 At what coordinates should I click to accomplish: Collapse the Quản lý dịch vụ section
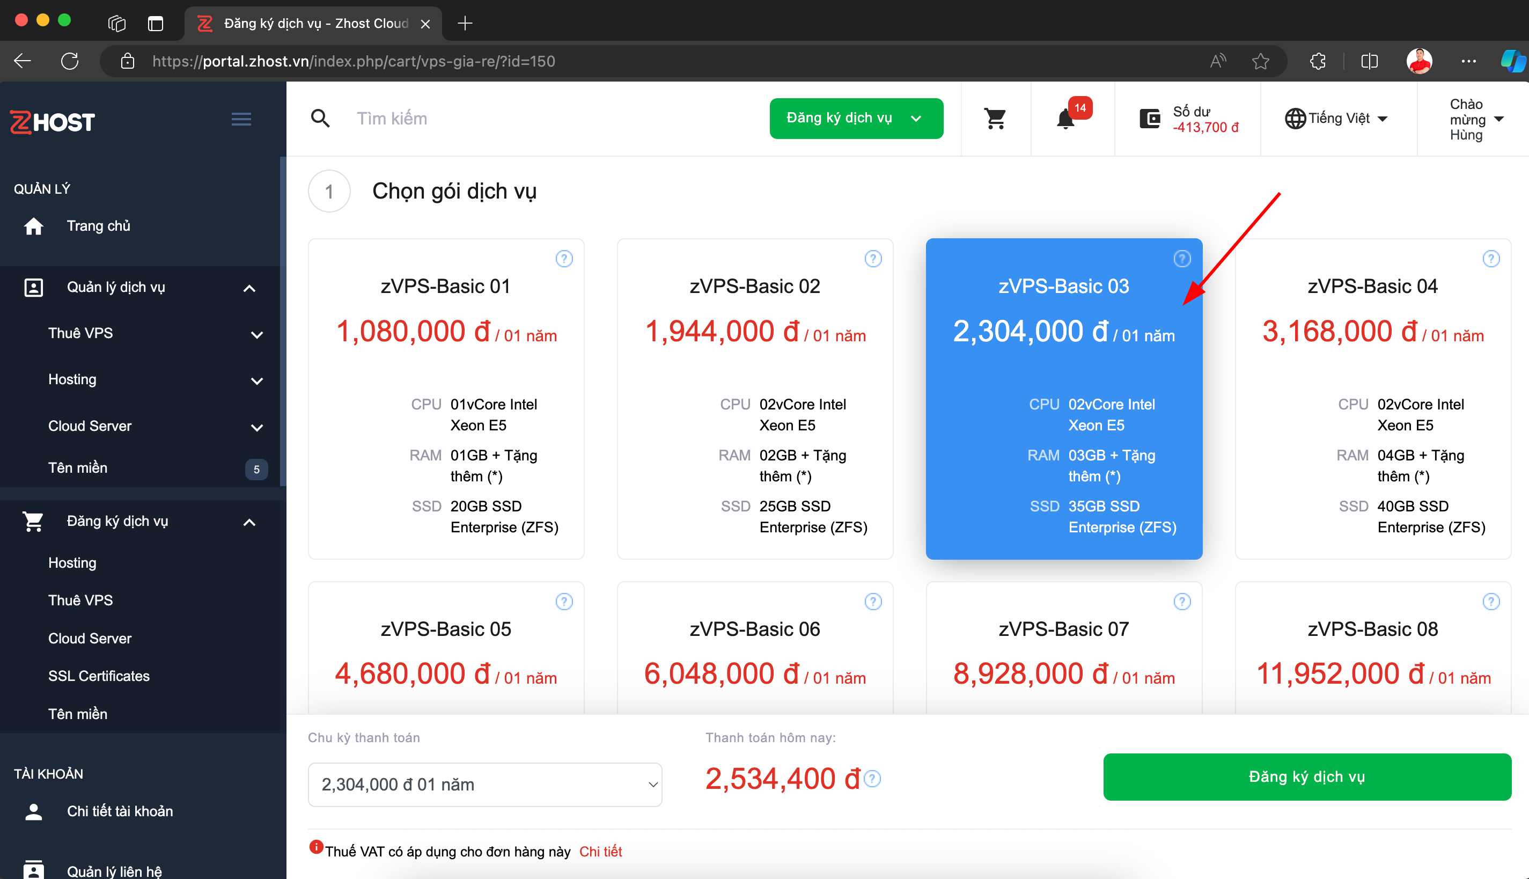[249, 288]
